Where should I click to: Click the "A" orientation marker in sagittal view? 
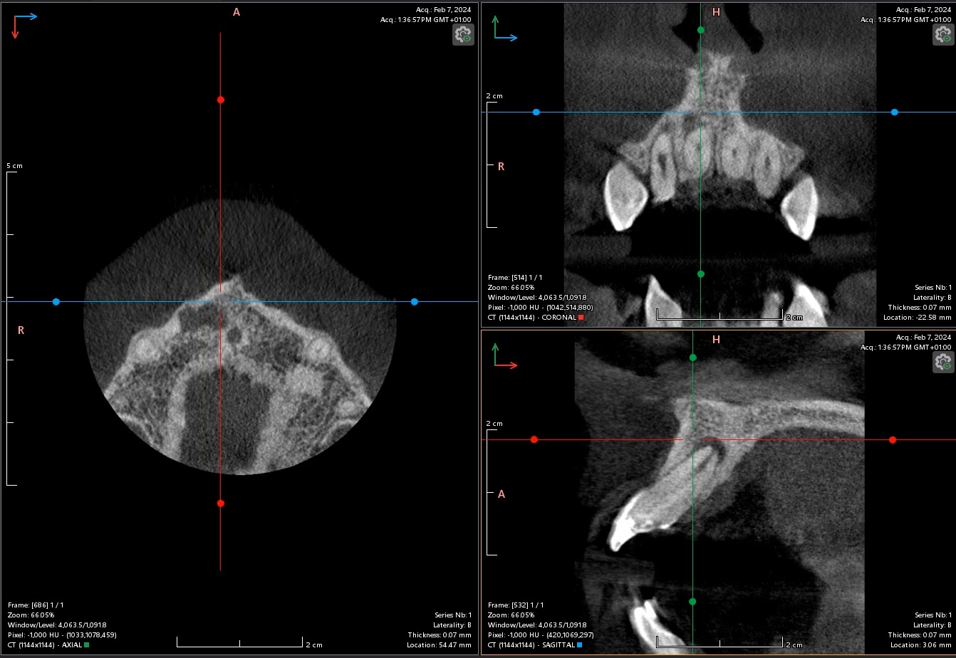click(x=502, y=493)
